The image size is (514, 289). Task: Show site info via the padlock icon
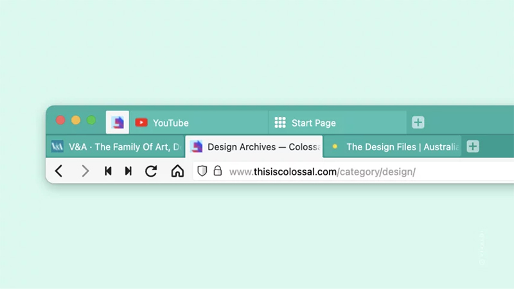218,171
